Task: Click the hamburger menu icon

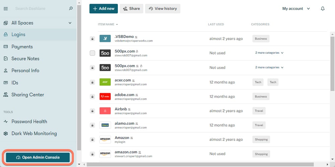Action: (5, 9)
